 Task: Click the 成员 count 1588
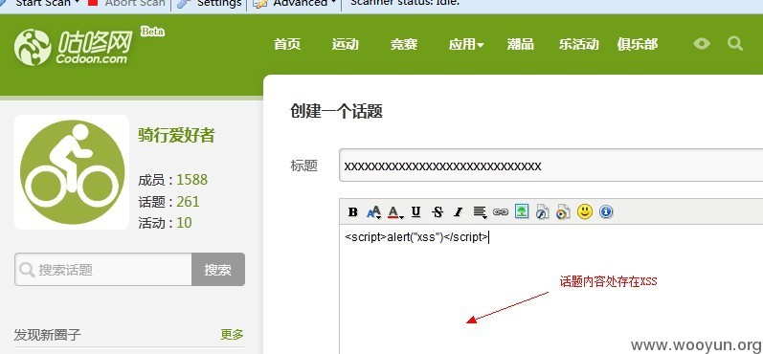tap(191, 180)
